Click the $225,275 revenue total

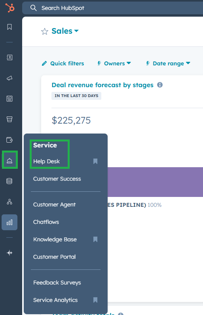(71, 120)
